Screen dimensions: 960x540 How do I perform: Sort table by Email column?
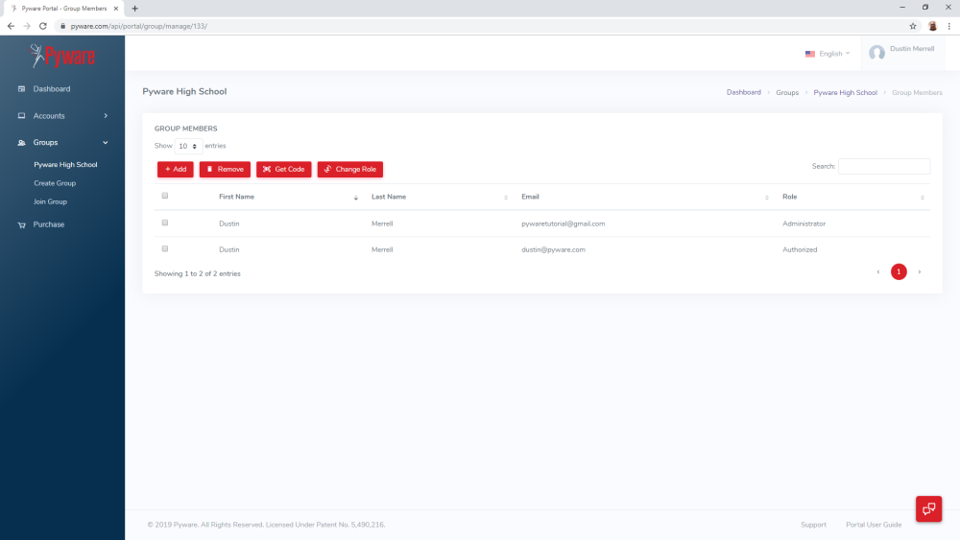[645, 197]
